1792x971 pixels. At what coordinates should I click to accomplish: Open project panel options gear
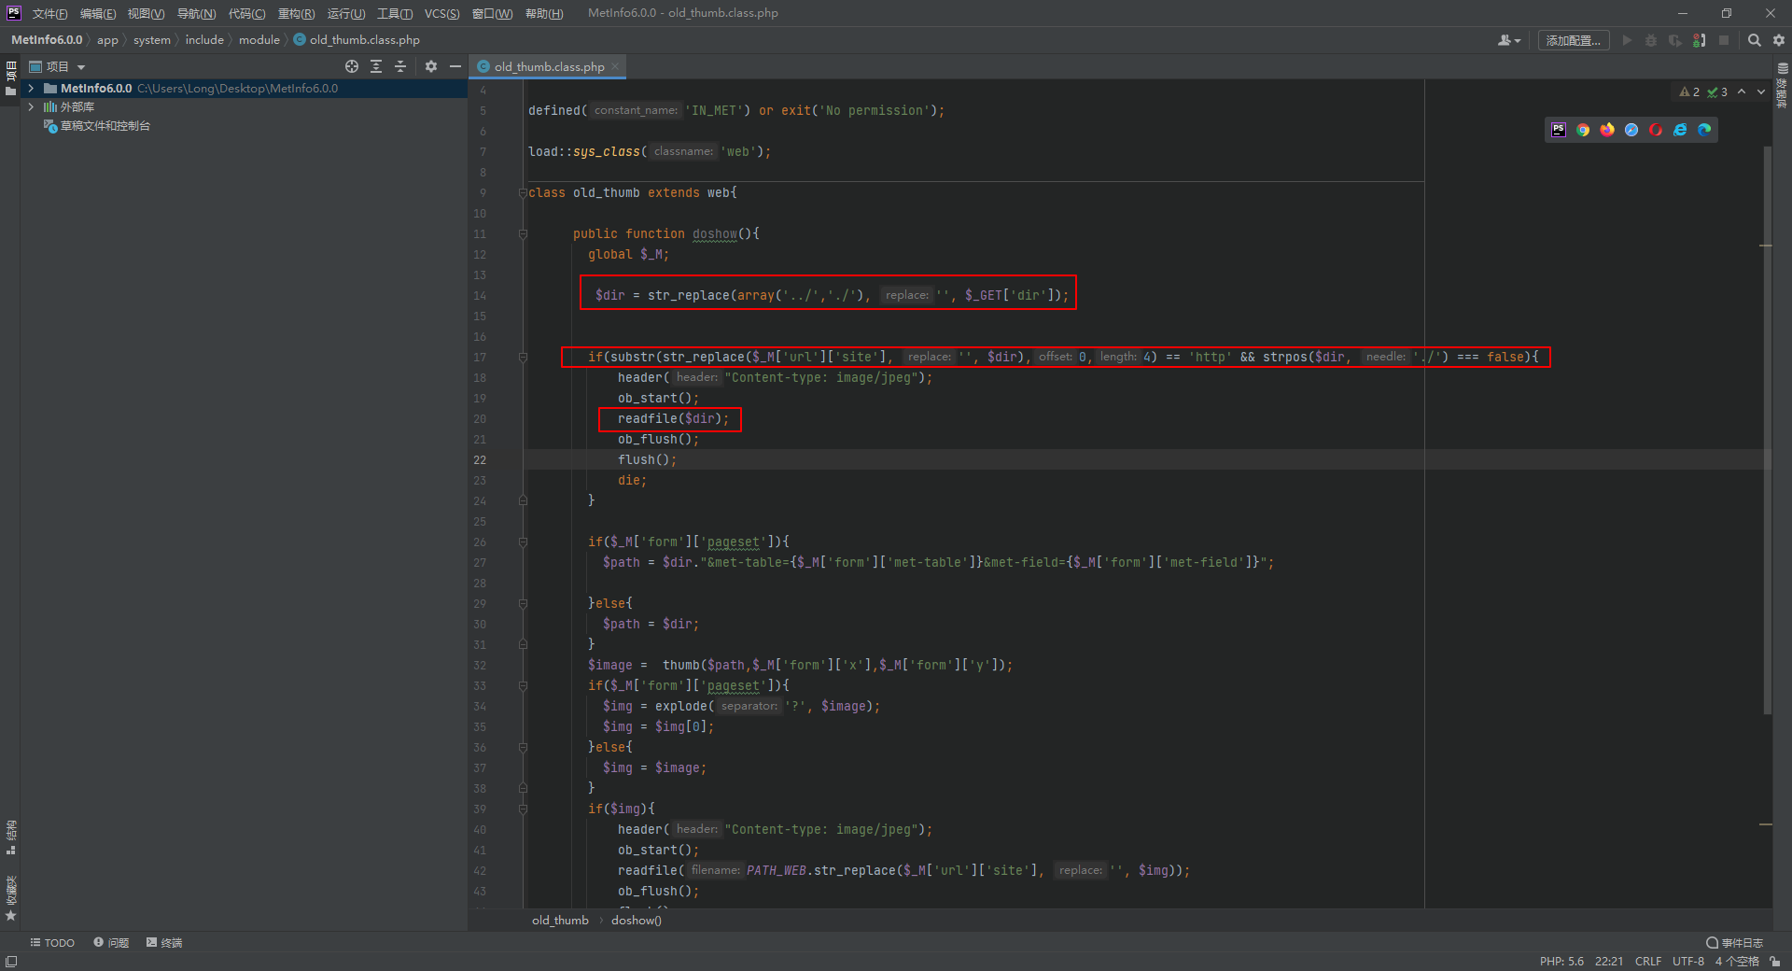coord(431,66)
